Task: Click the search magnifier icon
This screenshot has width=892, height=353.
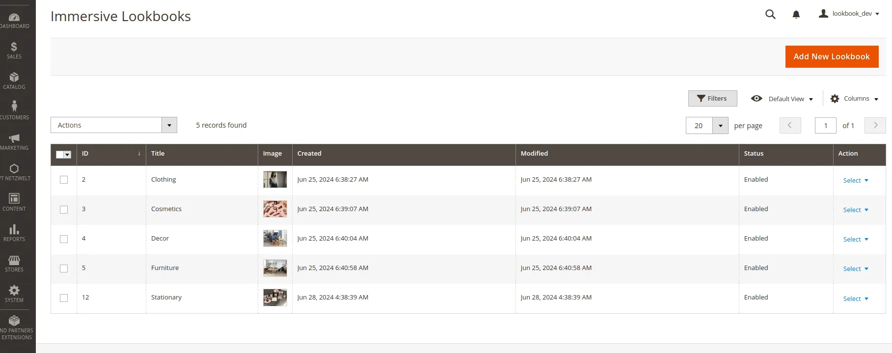Action: pyautogui.click(x=770, y=14)
